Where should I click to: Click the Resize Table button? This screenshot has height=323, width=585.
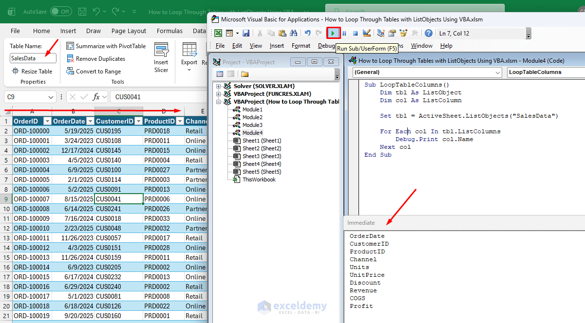(x=32, y=71)
